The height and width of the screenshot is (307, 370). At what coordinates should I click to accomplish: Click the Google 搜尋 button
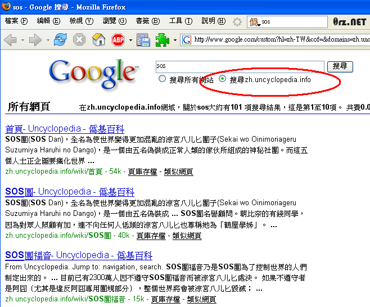click(340, 66)
